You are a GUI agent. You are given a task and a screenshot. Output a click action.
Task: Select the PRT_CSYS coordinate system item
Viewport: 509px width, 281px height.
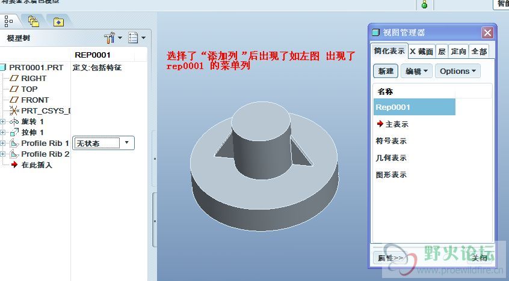[x=46, y=110]
